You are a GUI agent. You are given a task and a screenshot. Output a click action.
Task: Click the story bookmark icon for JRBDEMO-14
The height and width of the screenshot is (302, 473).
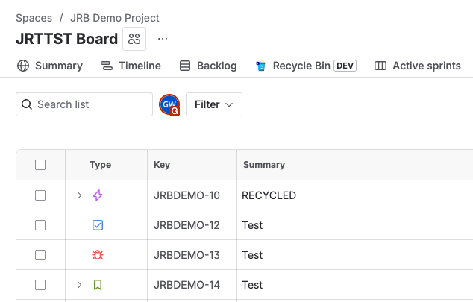[x=98, y=285]
